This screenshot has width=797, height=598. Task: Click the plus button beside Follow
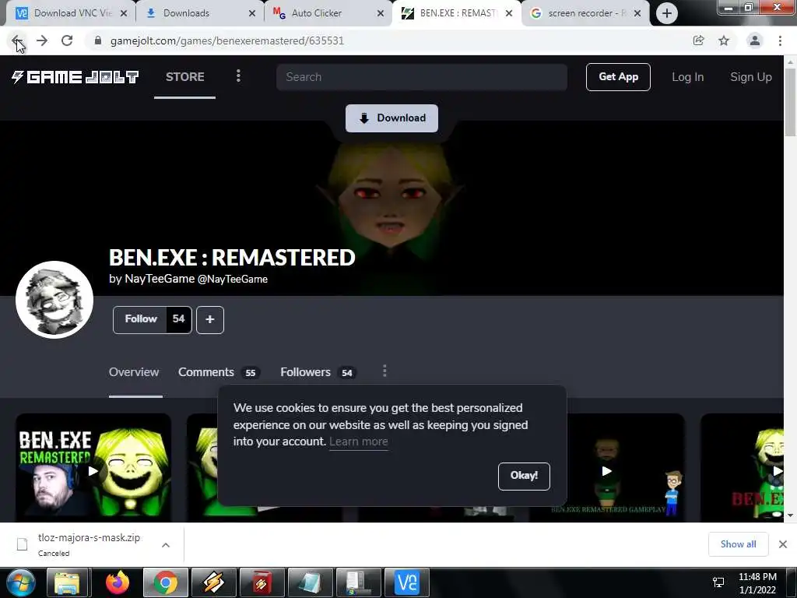[210, 320]
